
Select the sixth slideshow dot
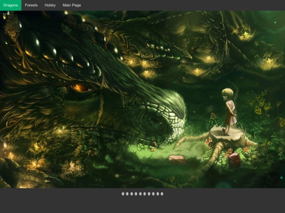point(145,194)
